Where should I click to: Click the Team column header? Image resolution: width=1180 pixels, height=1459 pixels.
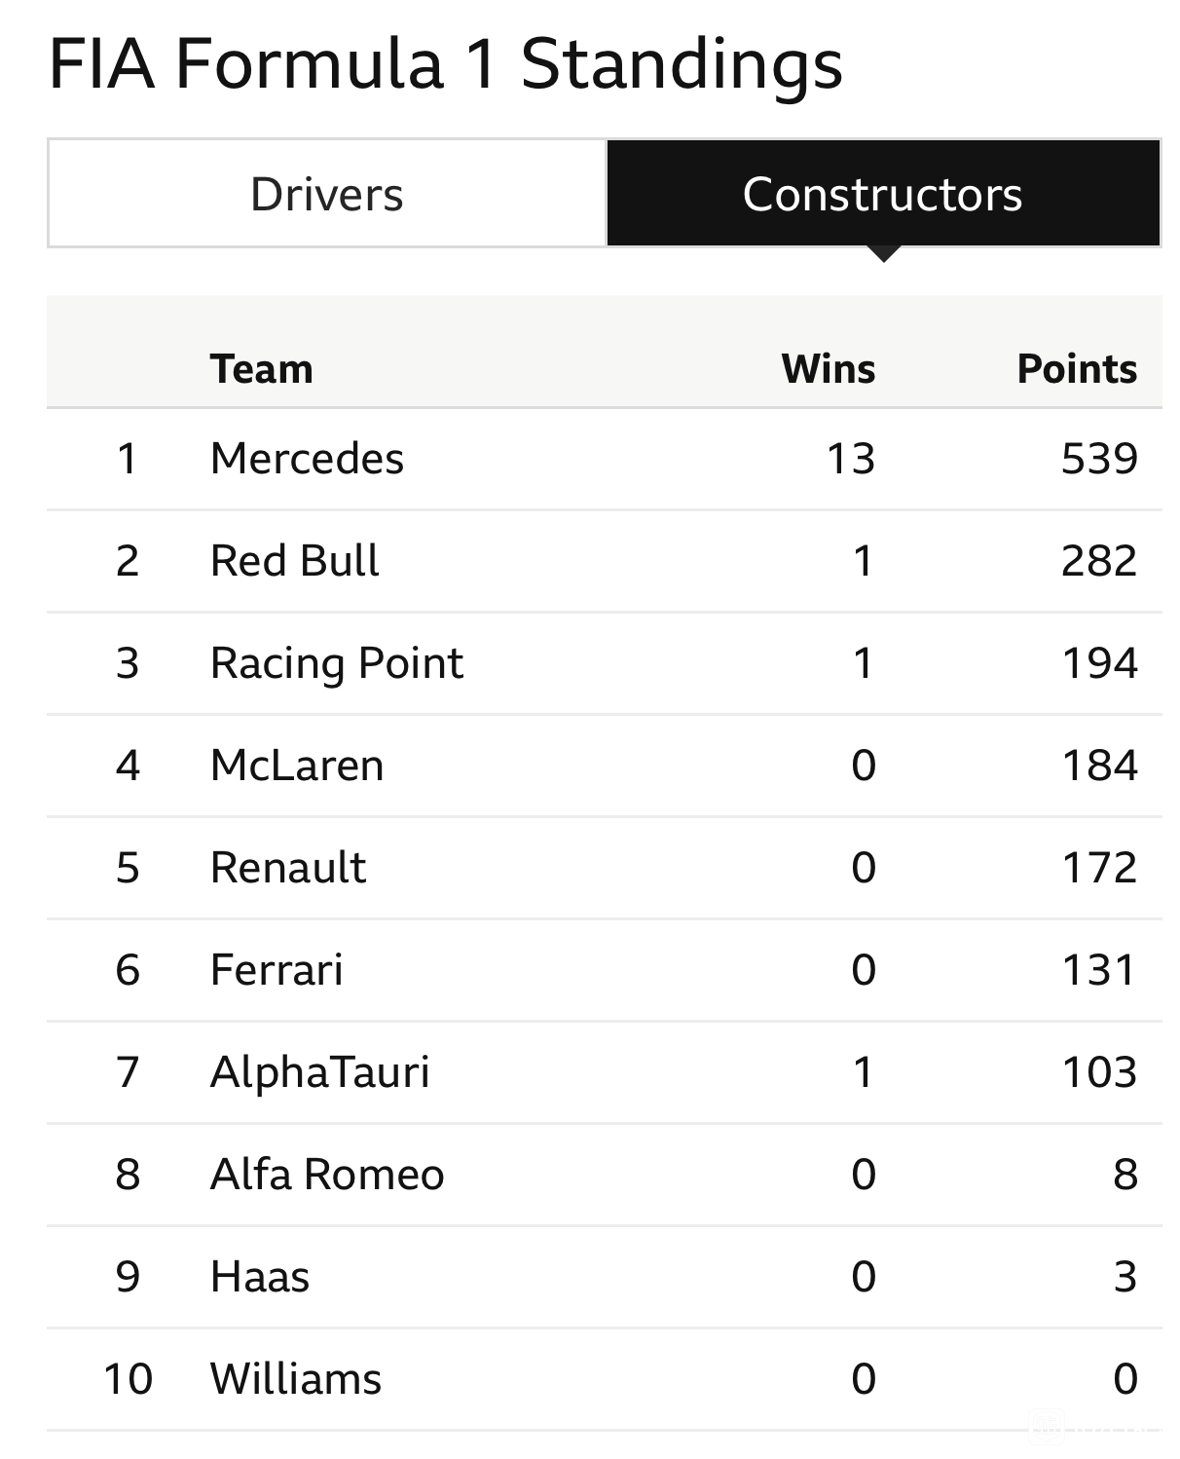tap(261, 369)
